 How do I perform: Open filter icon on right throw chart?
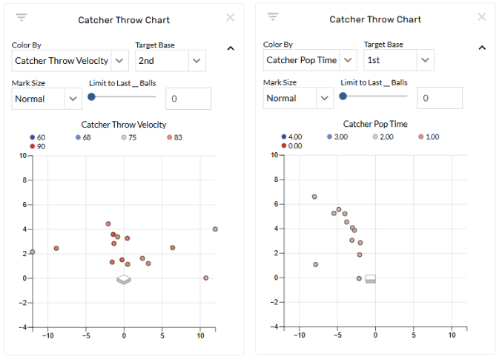pos(273,16)
